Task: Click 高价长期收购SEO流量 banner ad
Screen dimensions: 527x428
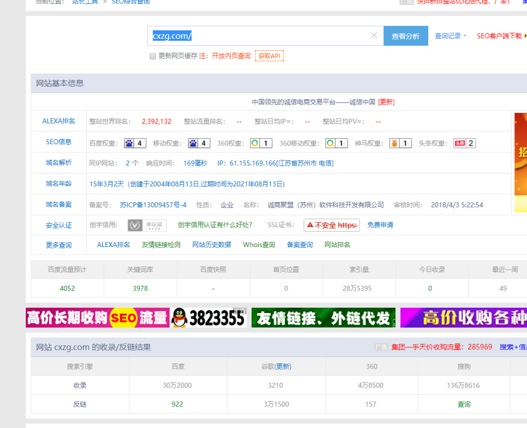Action: [x=98, y=318]
